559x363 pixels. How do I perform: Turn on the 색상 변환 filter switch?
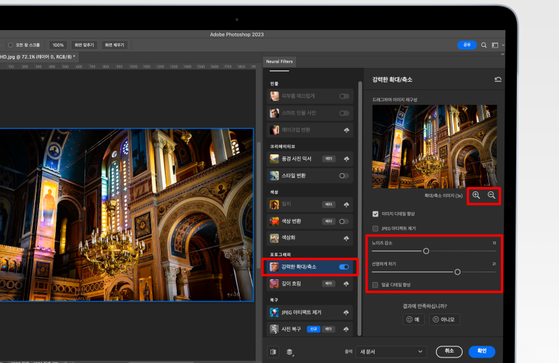point(344,221)
